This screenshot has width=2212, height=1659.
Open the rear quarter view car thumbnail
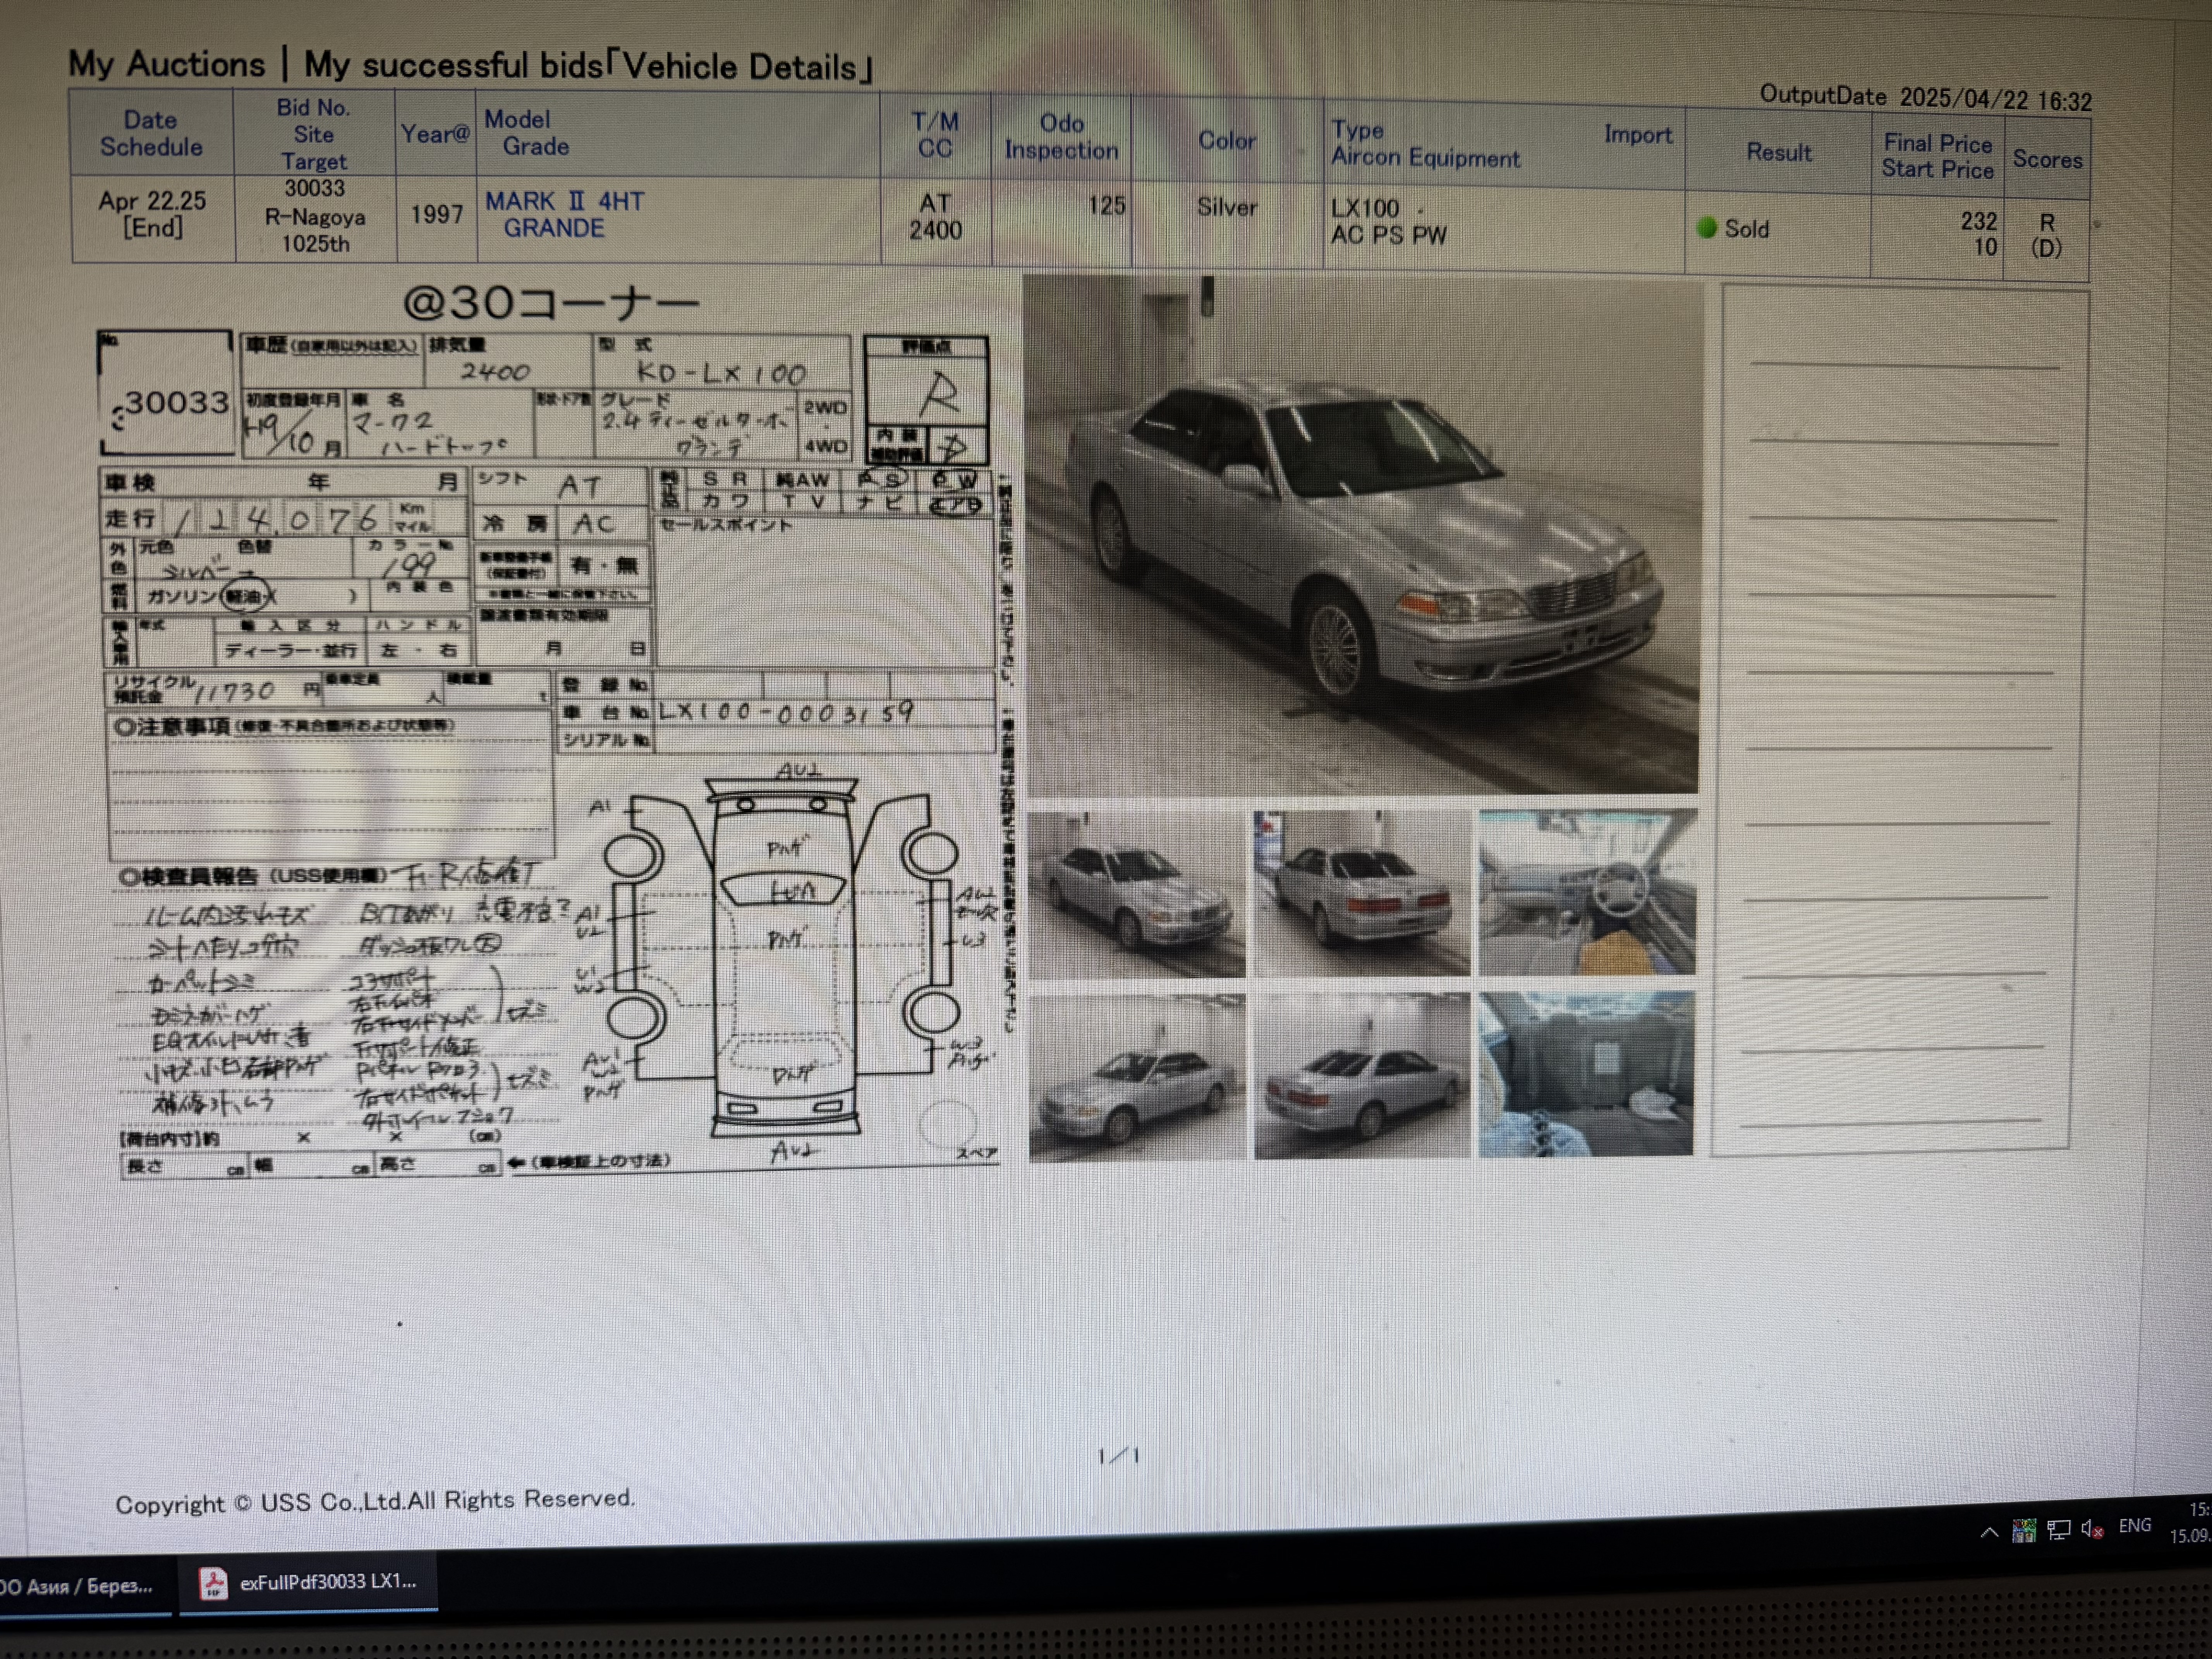pyautogui.click(x=1362, y=1076)
